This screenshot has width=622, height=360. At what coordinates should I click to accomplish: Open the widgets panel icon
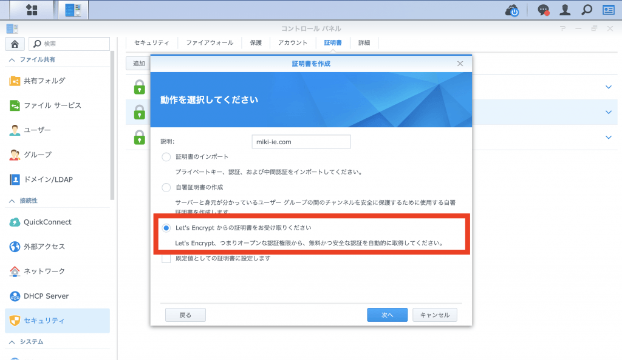pos(607,10)
